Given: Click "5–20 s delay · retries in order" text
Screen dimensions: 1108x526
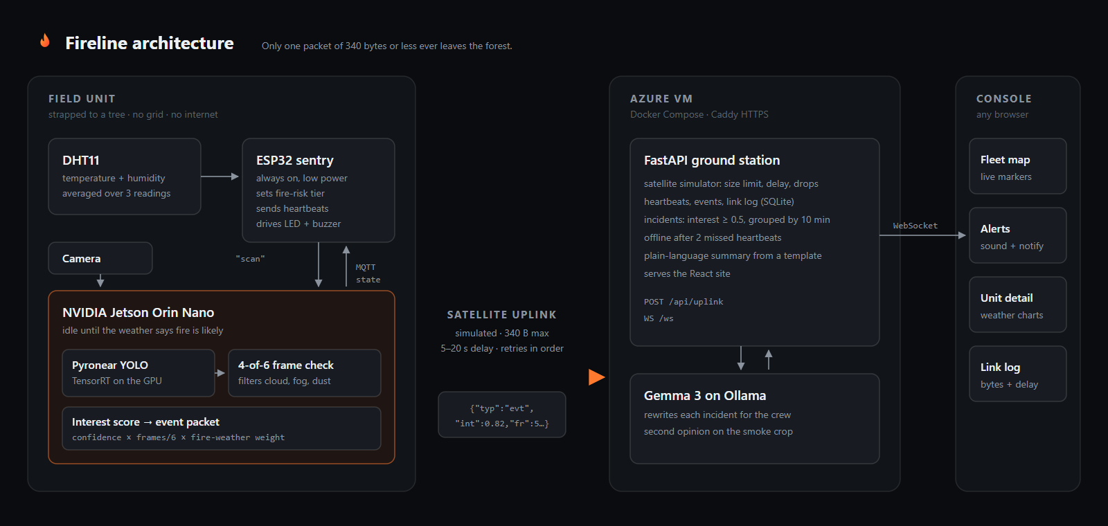Looking at the screenshot, I should pos(502,348).
